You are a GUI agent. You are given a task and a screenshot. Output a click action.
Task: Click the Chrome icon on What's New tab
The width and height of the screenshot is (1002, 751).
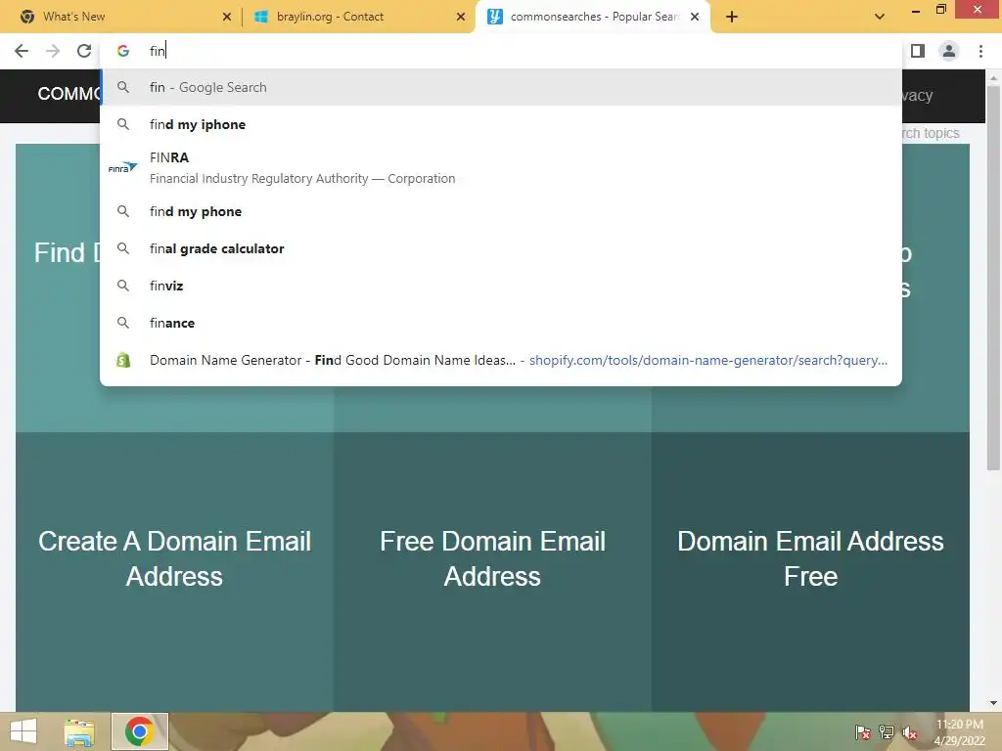[x=26, y=17]
